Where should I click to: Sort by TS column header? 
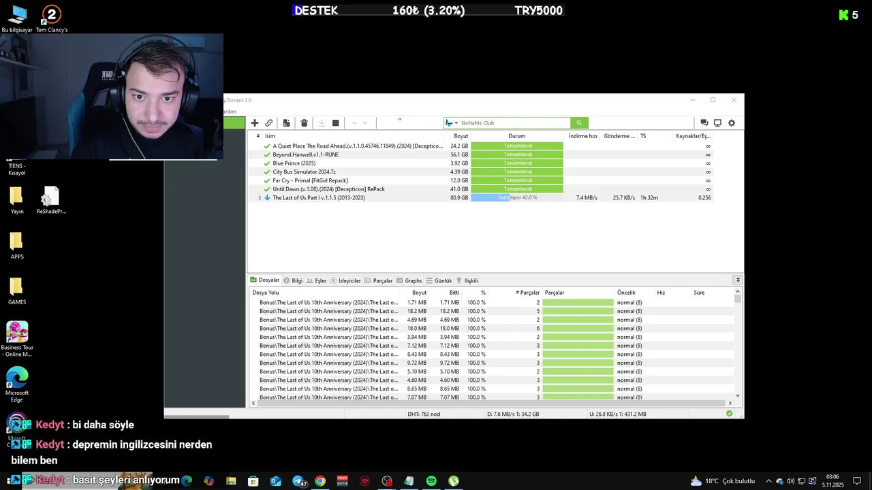643,136
